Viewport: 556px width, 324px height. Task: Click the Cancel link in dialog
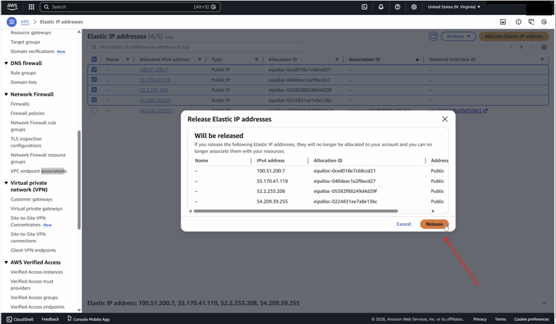404,224
